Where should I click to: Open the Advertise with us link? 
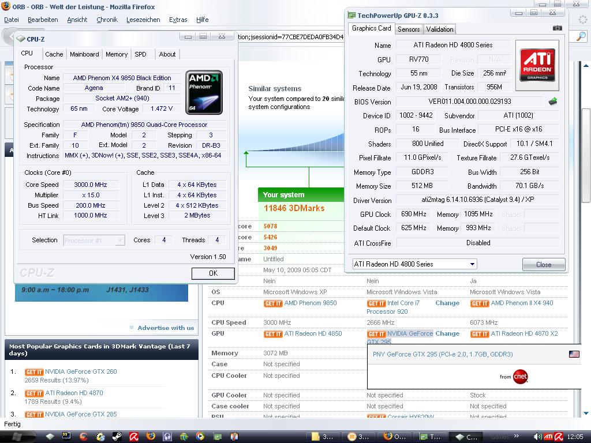166,328
